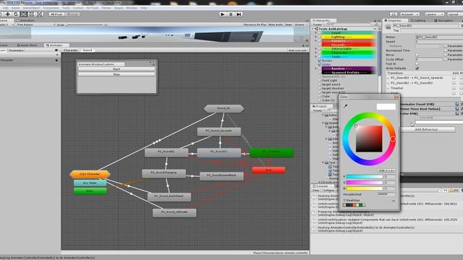Click the Game view Scale slider
This screenshot has width=463, height=260.
coord(85,25)
